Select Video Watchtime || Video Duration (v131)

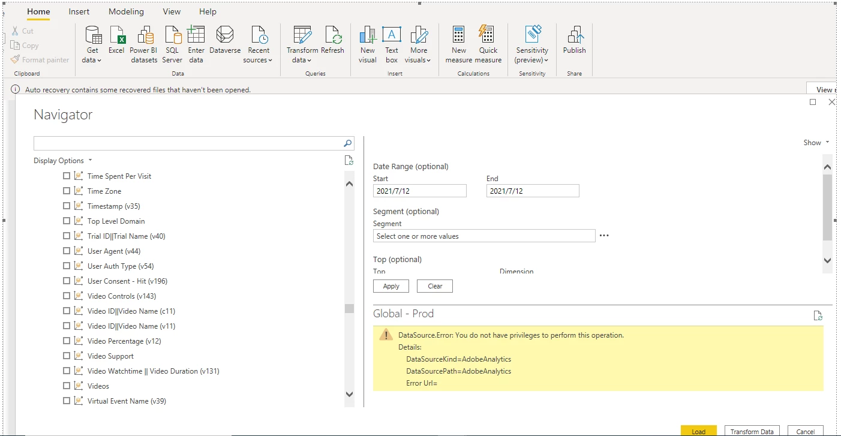154,371
